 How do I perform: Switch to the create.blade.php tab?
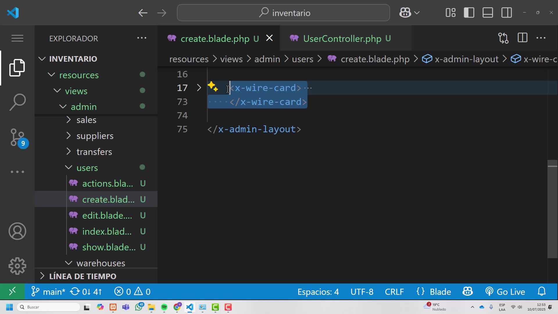click(215, 38)
